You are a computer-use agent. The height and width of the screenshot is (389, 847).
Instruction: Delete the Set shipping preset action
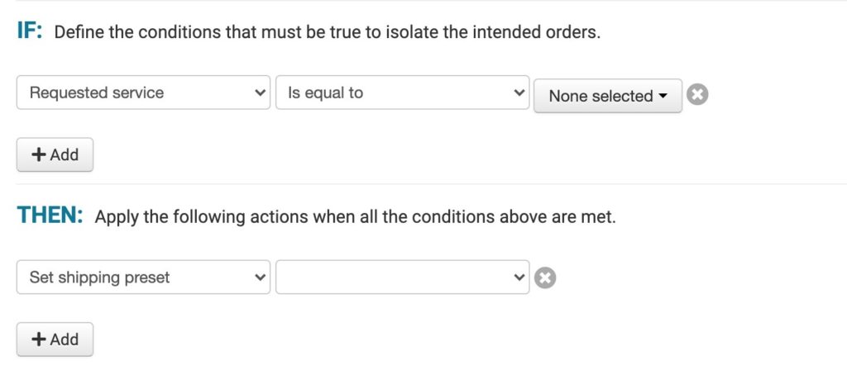click(x=544, y=278)
